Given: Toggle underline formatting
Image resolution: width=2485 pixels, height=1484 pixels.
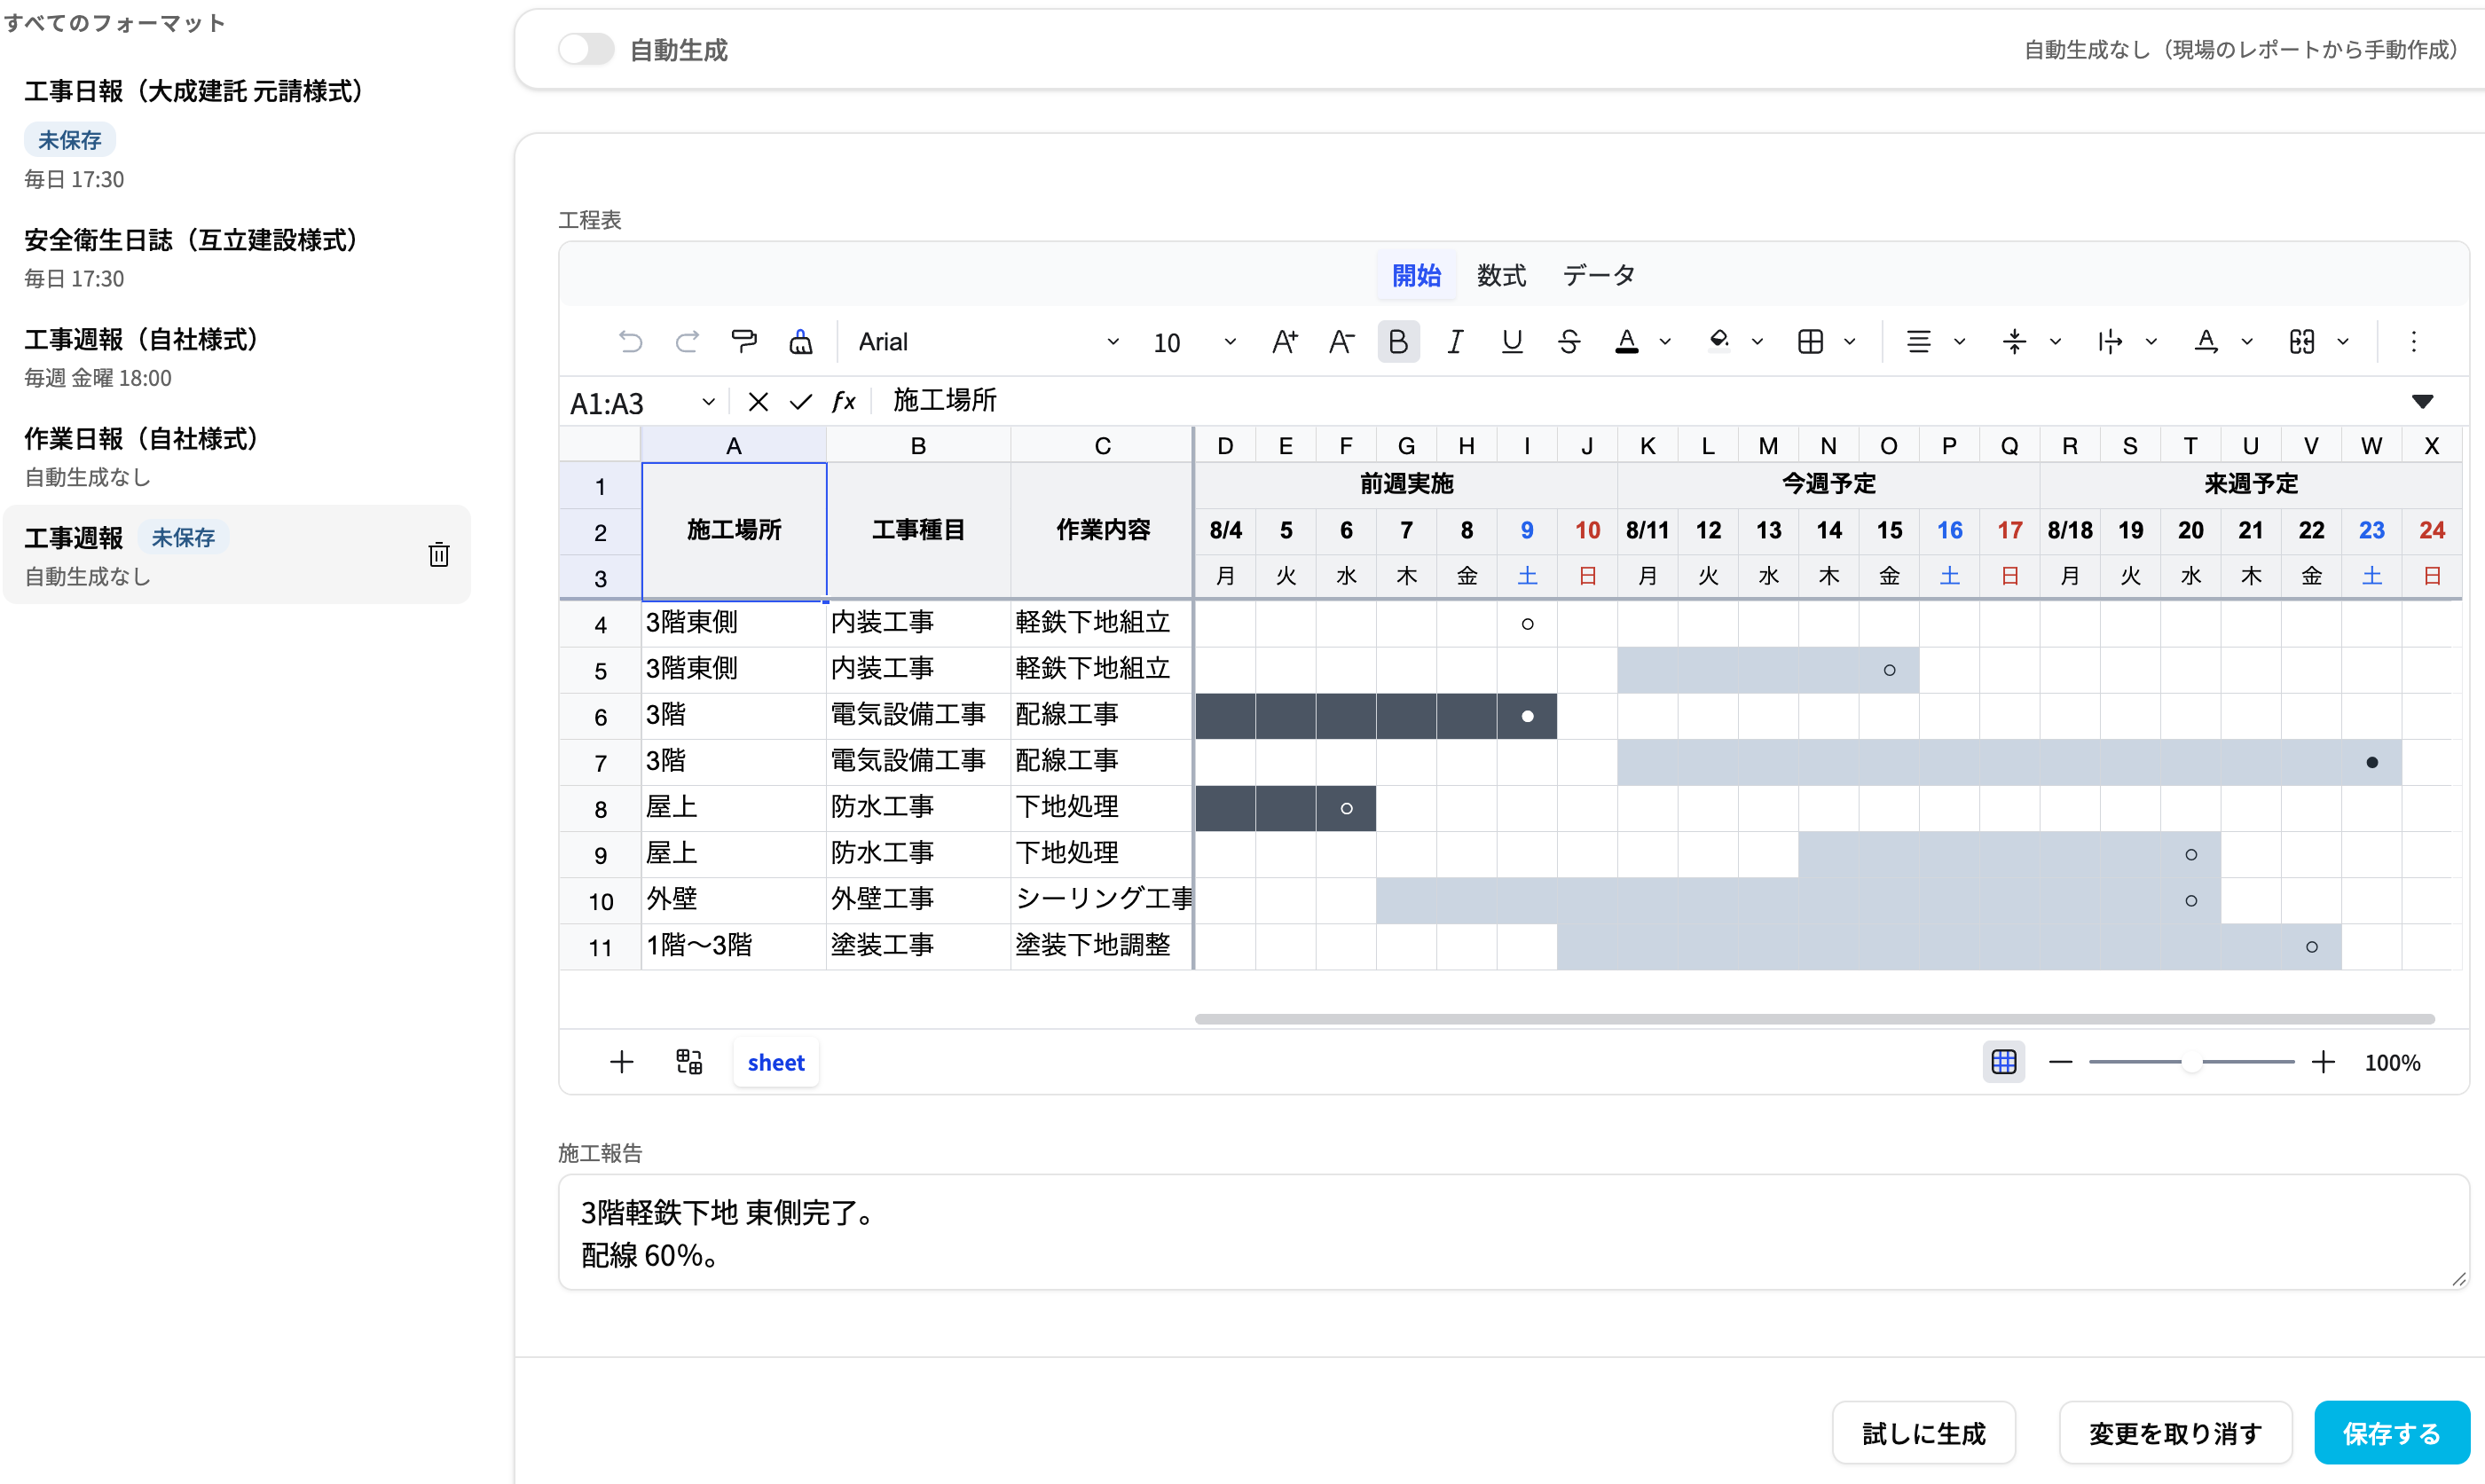Looking at the screenshot, I should pyautogui.click(x=1512, y=342).
